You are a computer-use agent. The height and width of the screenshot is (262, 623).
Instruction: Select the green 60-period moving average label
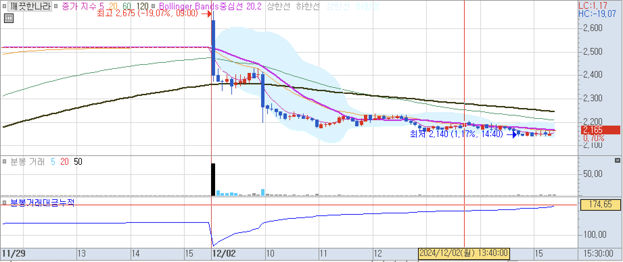pos(127,6)
